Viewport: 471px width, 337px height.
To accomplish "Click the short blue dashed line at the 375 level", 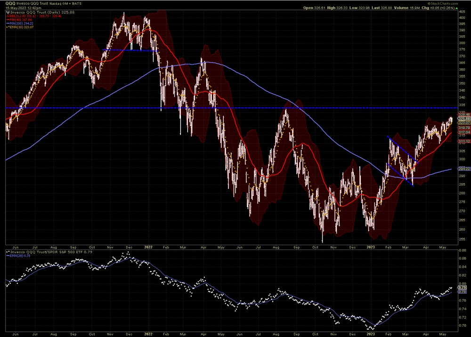I will point(130,50).
